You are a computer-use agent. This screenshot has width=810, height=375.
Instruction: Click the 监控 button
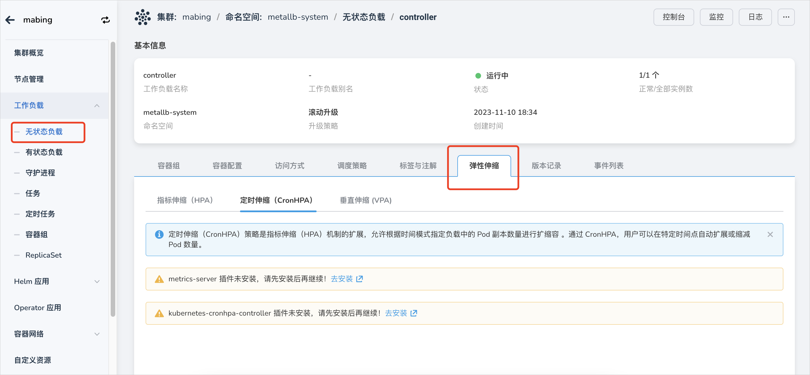pos(716,17)
